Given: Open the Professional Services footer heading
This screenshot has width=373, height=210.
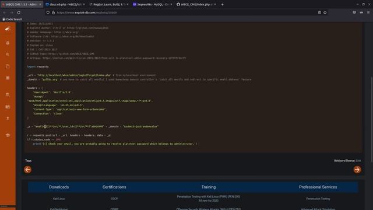Looking at the screenshot, I should click(318, 187).
